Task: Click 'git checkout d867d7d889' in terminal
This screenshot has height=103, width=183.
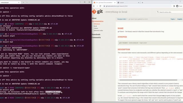Action: (11, 48)
